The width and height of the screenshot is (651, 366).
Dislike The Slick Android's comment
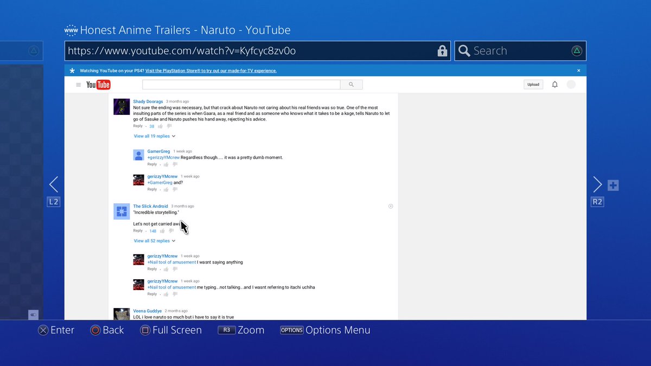pyautogui.click(x=171, y=231)
